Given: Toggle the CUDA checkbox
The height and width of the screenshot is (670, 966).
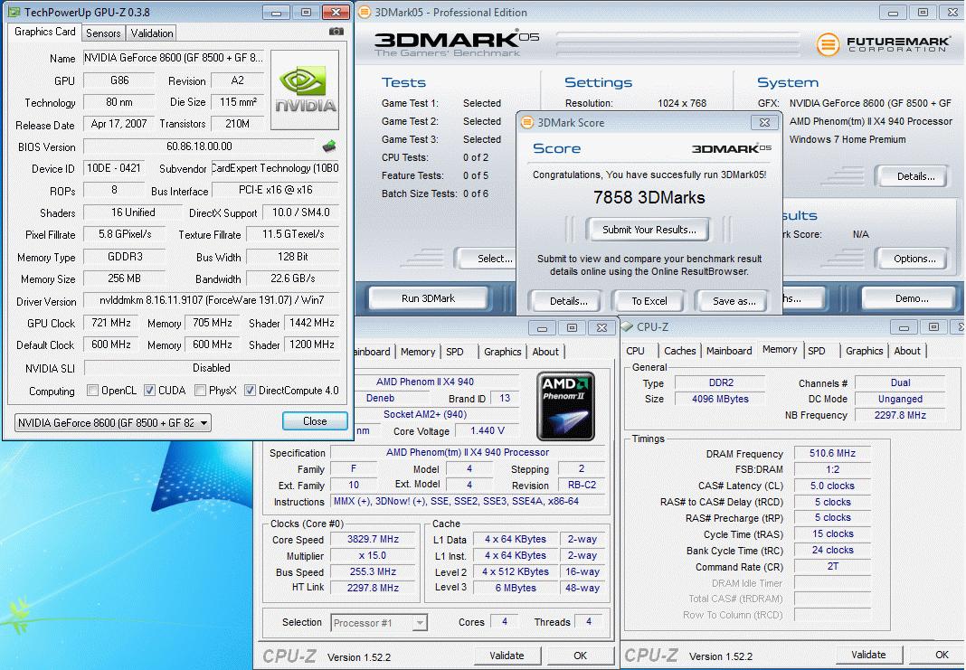Looking at the screenshot, I should point(149,390).
